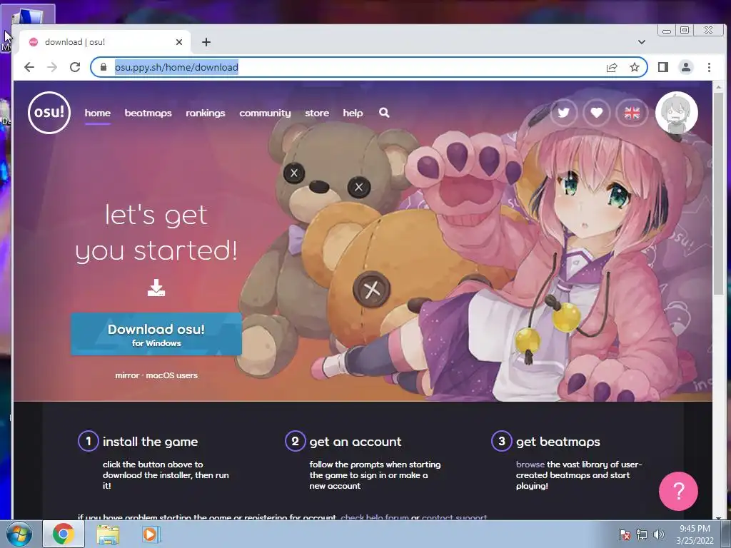Open the 'check help forum' link
731x548 pixels.
(x=375, y=517)
